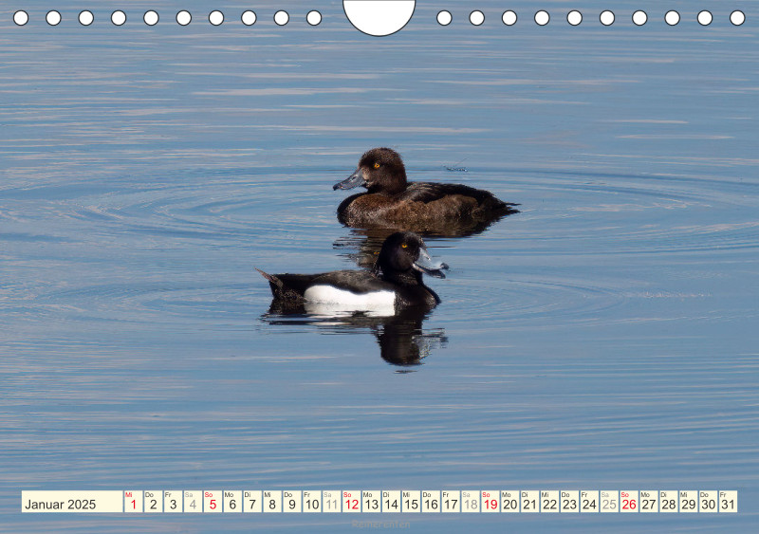This screenshot has width=759, height=534.
Task: Pick the date cell Mi 22
Action: tap(550, 501)
